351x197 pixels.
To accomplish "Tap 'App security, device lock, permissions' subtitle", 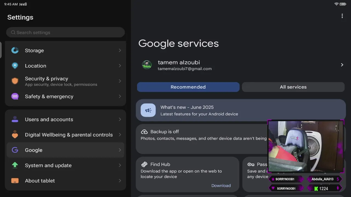I will [x=61, y=85].
